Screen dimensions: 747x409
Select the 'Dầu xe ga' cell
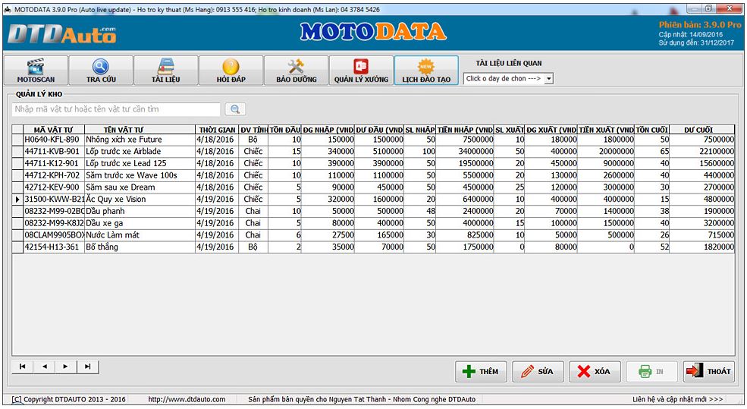pos(140,223)
